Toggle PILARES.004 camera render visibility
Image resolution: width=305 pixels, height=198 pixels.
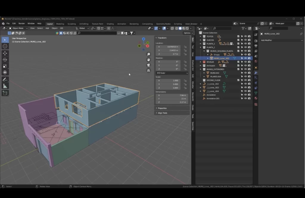pos(249,77)
